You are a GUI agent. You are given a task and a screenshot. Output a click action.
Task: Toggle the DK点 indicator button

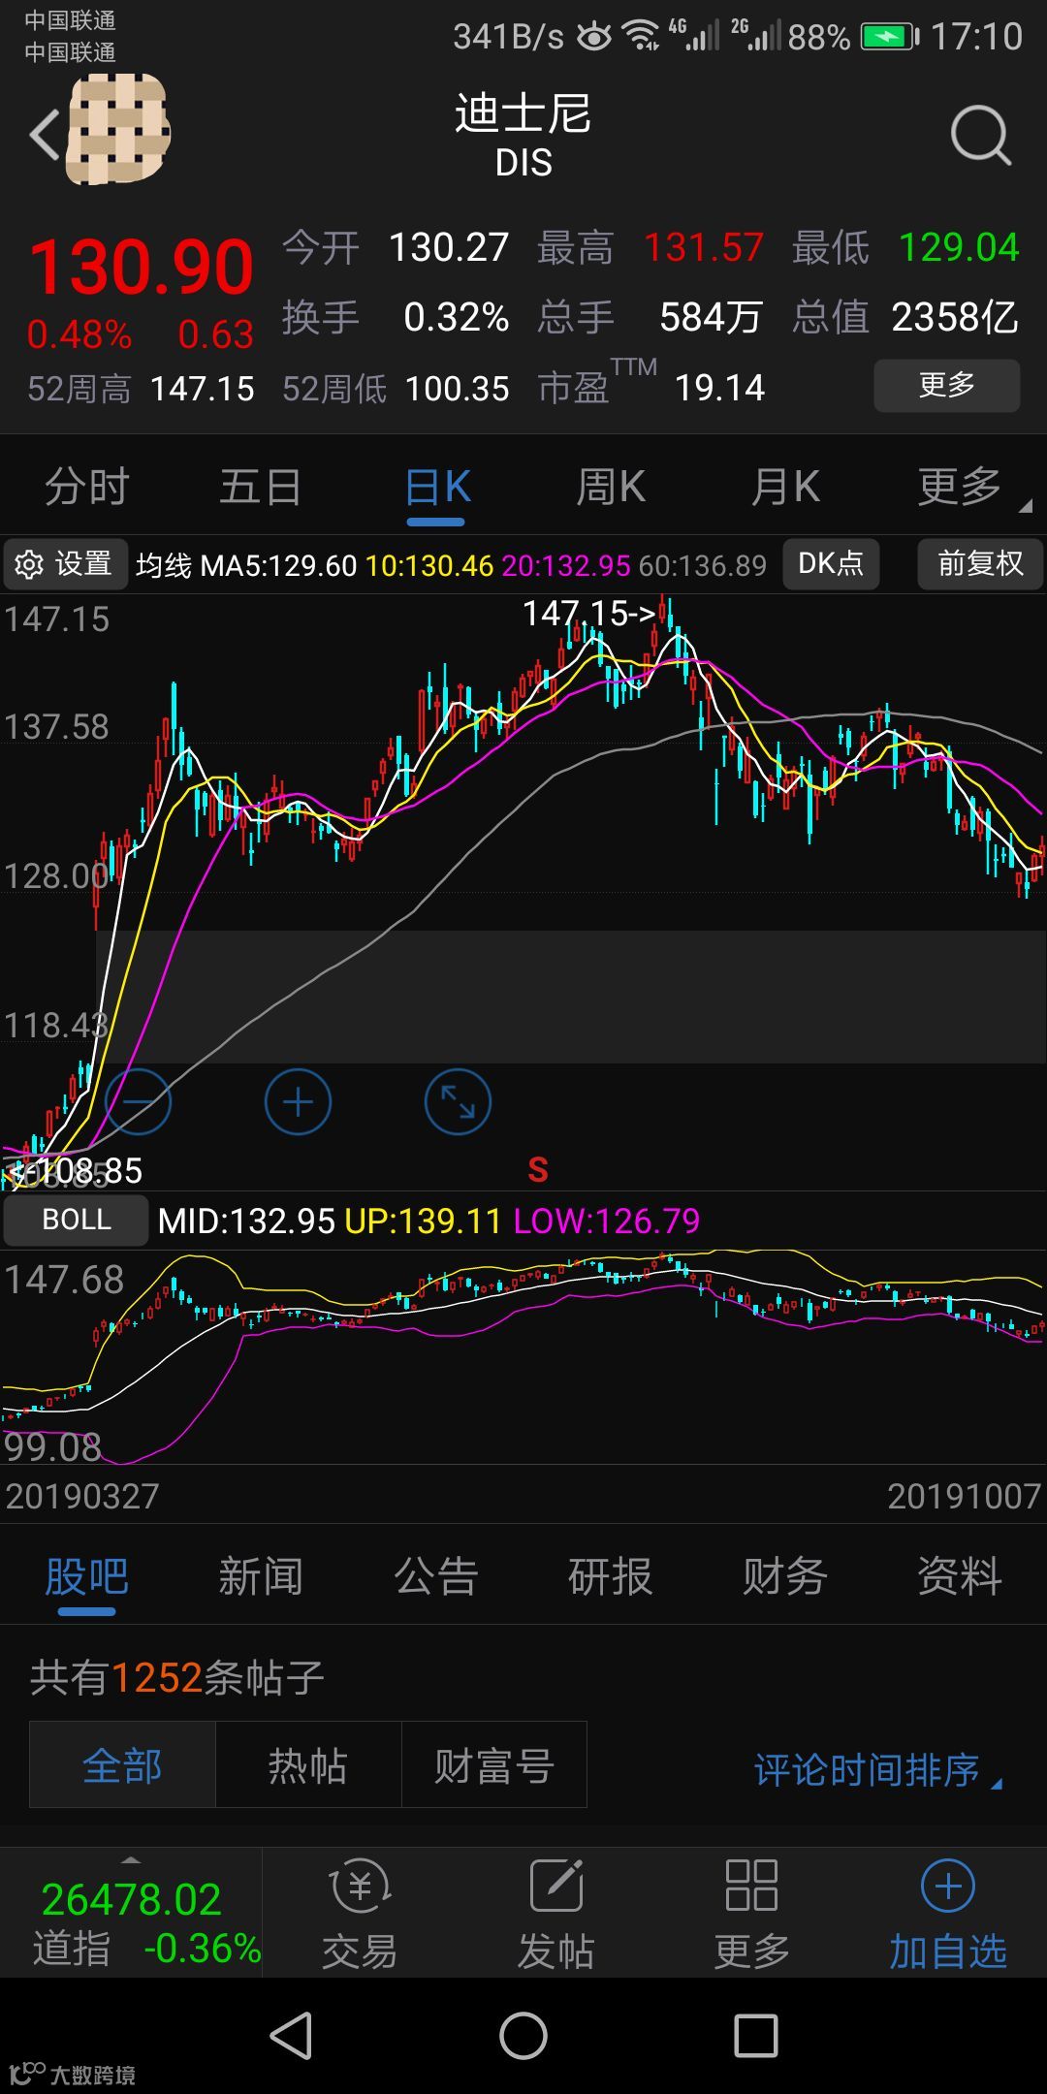tap(831, 564)
